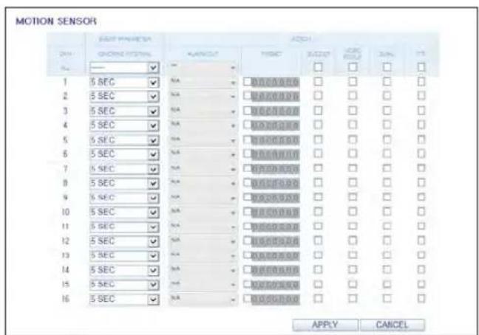Viewport: 479px width, 335px height.
Task: Tick the FTP checkbox for all cameras
Action: pyautogui.click(x=421, y=66)
